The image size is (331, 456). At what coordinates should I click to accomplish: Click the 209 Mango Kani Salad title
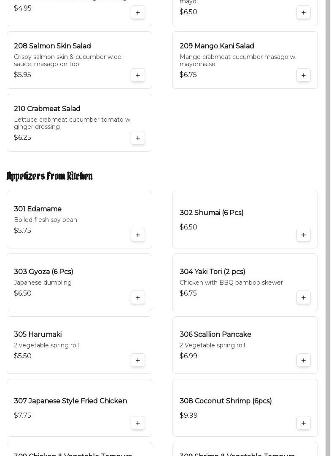(217, 46)
